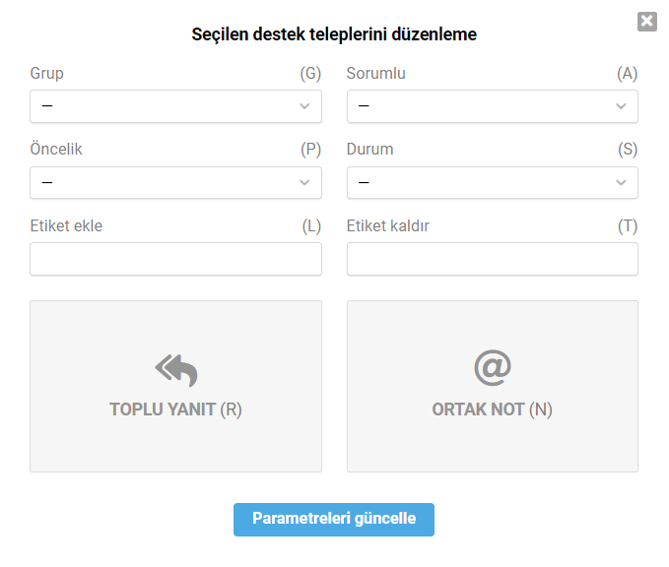Click the Öncelik dropdown chevron arrow
Screen dimensions: 669x567
tap(304, 182)
